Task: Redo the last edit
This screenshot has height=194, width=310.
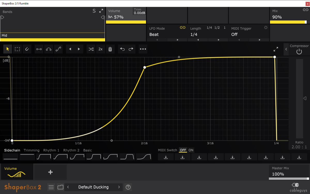Action: click(x=131, y=49)
